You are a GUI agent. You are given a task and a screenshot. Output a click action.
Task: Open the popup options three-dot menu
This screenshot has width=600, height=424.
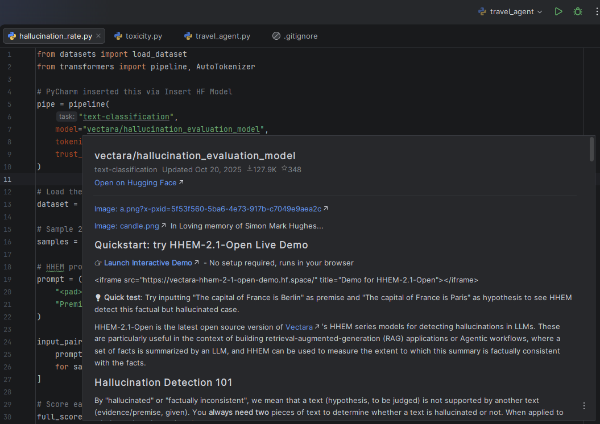(x=584, y=406)
